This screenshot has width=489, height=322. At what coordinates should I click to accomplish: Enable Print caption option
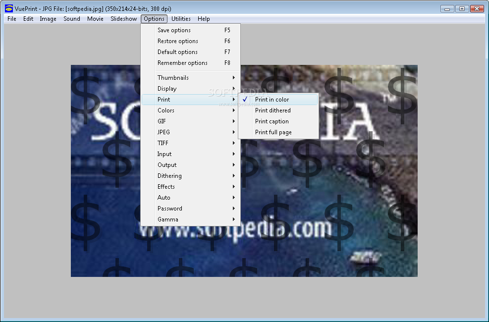coord(278,121)
